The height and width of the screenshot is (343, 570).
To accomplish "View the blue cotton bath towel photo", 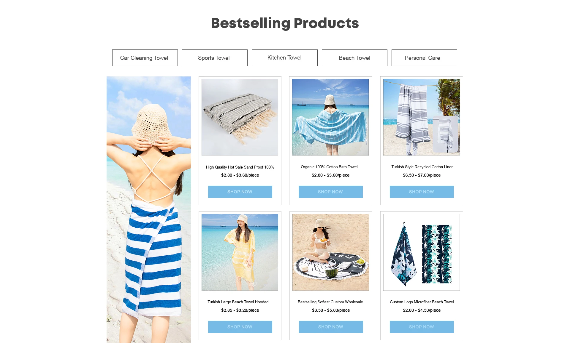I will pyautogui.click(x=330, y=117).
